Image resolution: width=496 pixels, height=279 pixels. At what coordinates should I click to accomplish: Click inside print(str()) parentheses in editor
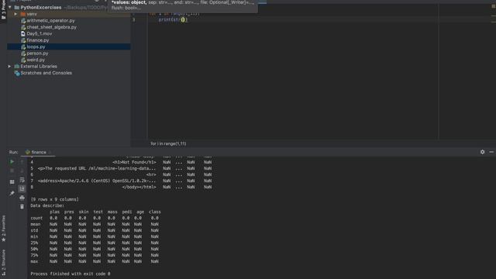coord(183,19)
